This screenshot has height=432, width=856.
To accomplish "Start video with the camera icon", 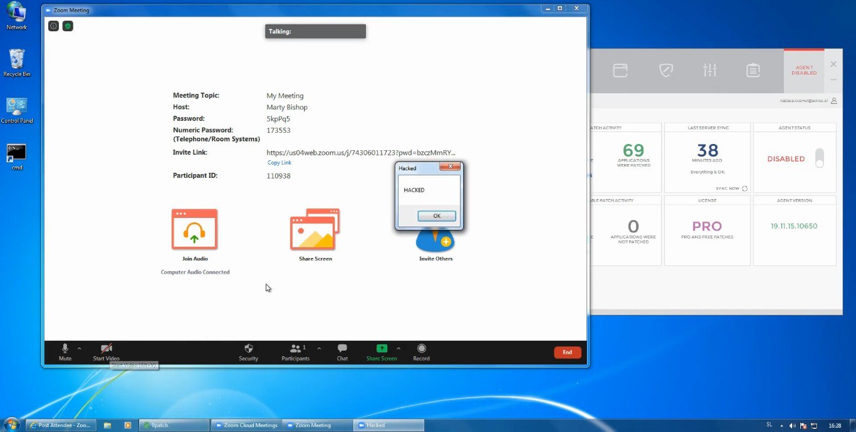I will [x=107, y=352].
